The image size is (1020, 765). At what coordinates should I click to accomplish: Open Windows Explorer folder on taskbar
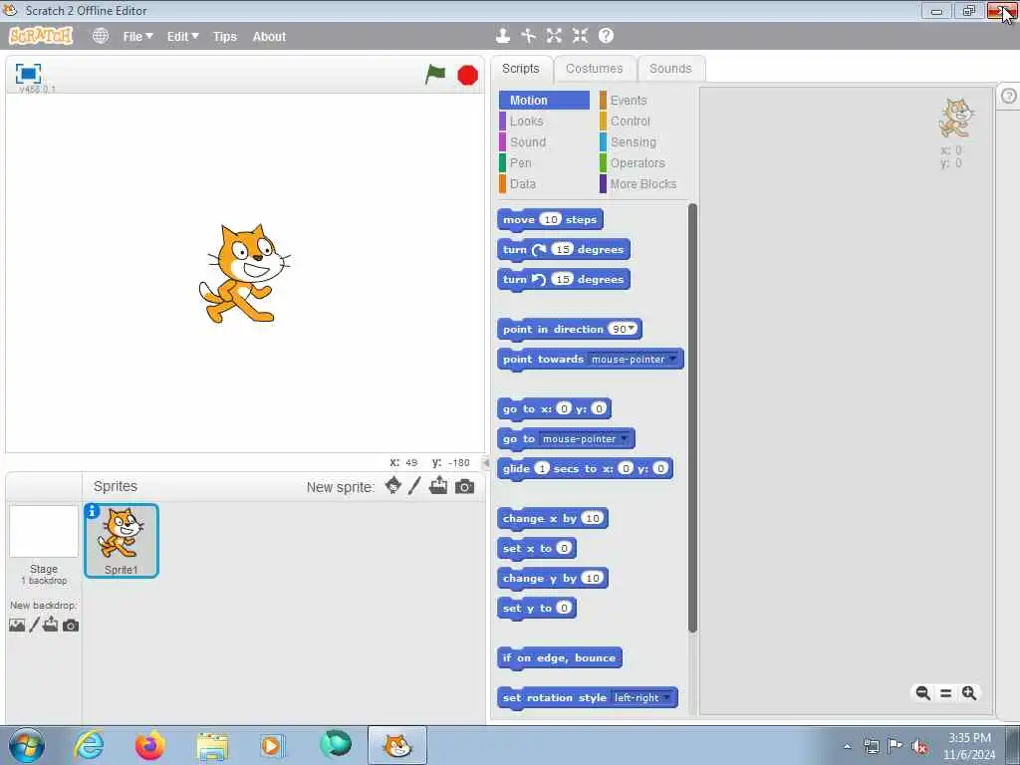coord(212,746)
